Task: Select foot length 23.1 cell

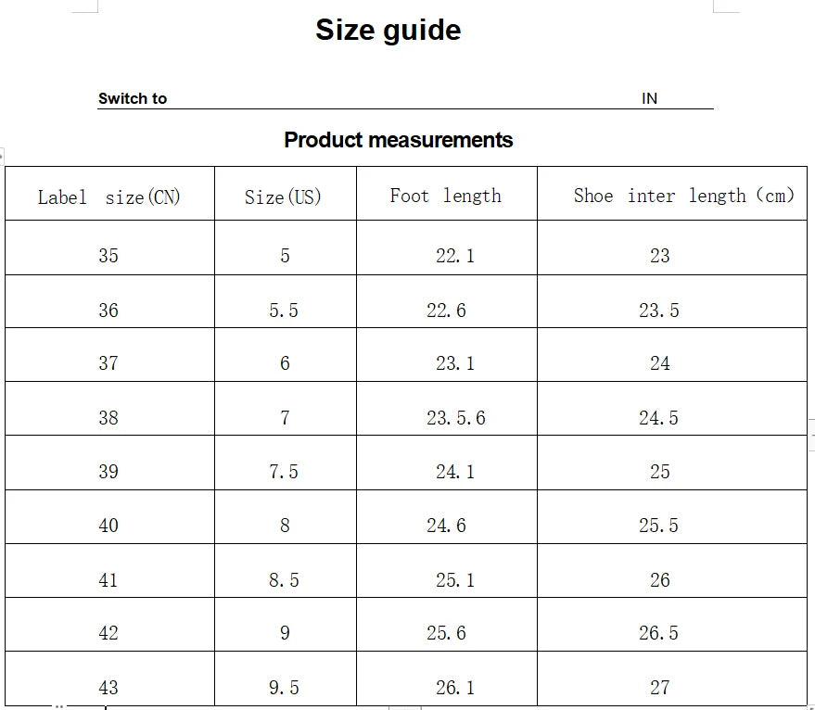Action: click(x=455, y=364)
